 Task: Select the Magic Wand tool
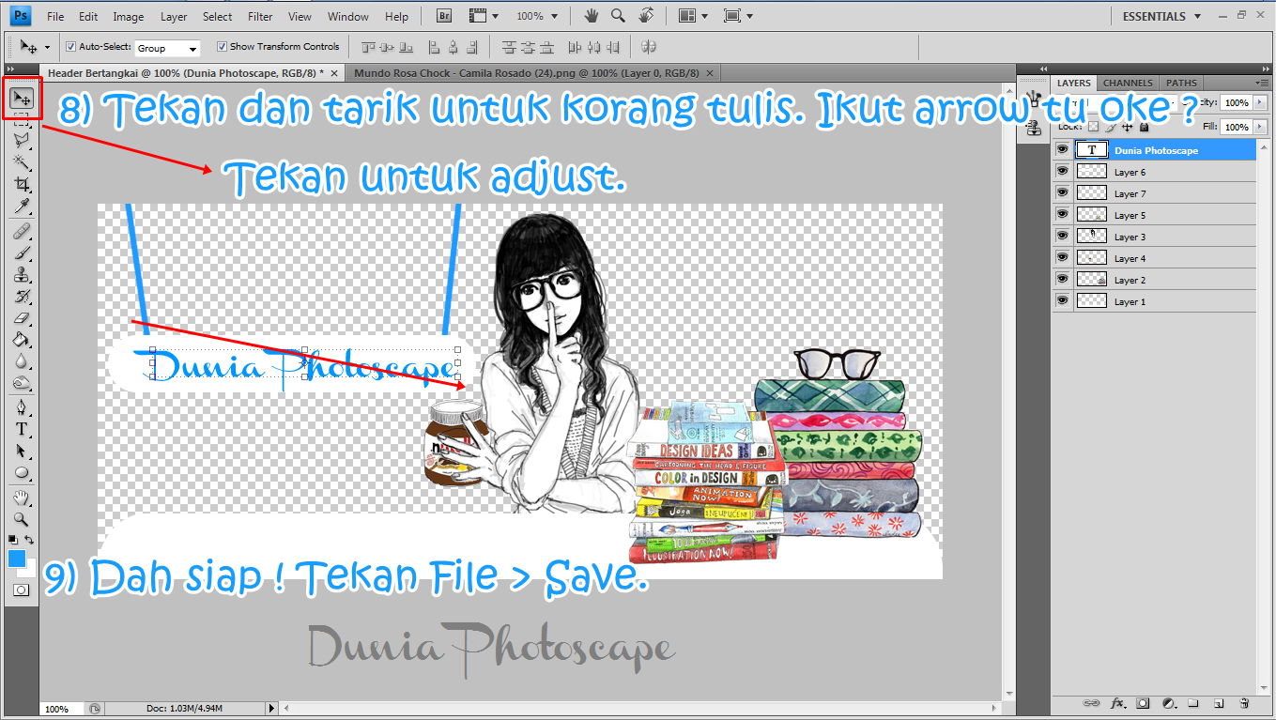pyautogui.click(x=23, y=162)
